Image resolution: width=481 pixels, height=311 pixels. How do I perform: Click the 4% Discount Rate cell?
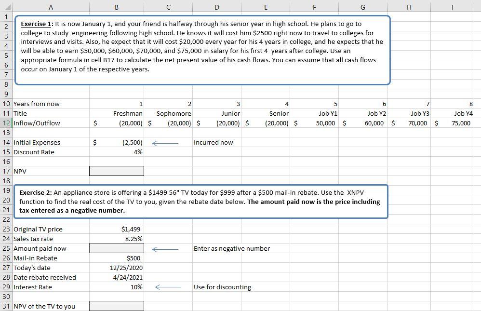tap(116, 152)
